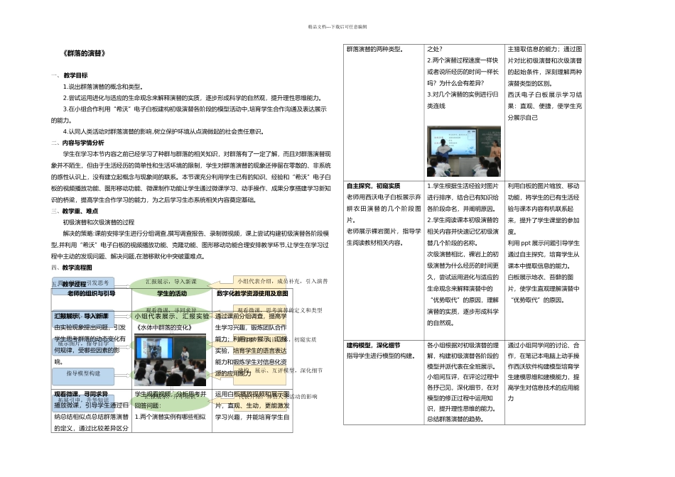Click the text 3.对几个演替的实例进行归

point(463,94)
